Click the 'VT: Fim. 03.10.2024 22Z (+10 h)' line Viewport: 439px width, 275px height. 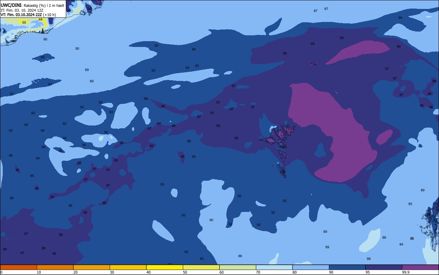tap(28, 15)
